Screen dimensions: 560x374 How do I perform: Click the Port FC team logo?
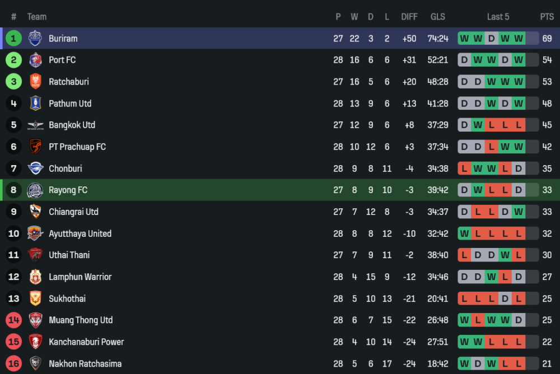(x=35, y=60)
